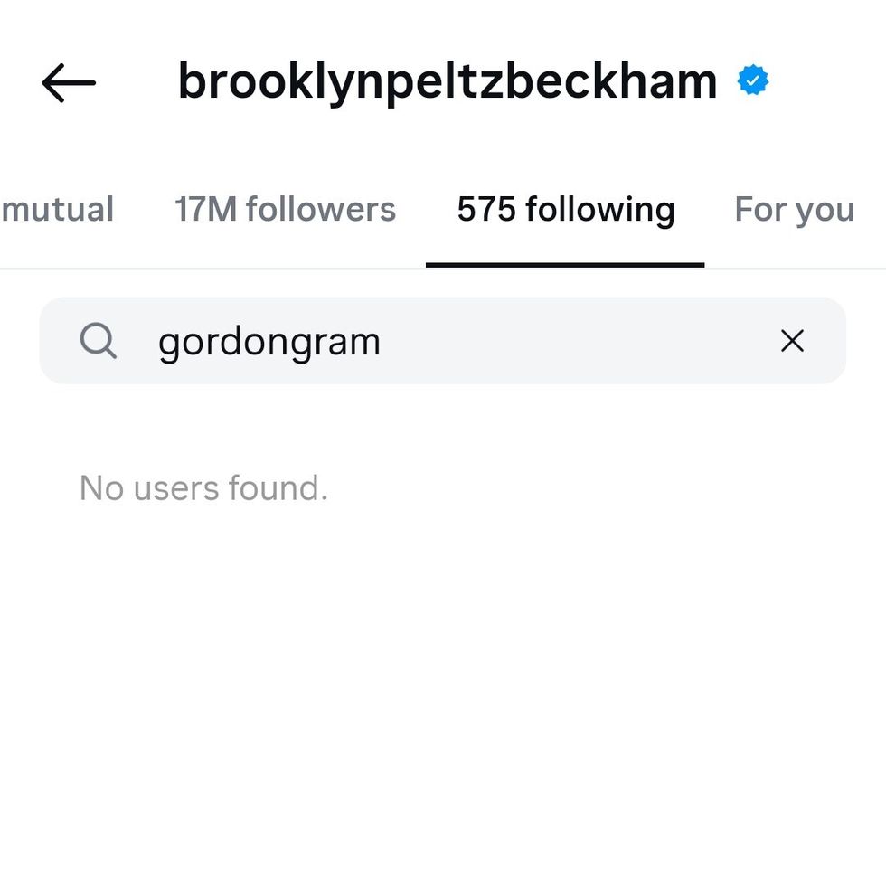The image size is (886, 888).
Task: Go back using the left arrow
Action: [x=69, y=83]
